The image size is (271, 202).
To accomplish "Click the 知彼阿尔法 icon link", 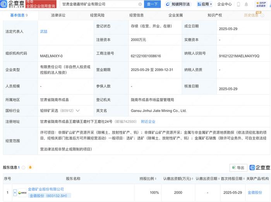I will (177, 4).
